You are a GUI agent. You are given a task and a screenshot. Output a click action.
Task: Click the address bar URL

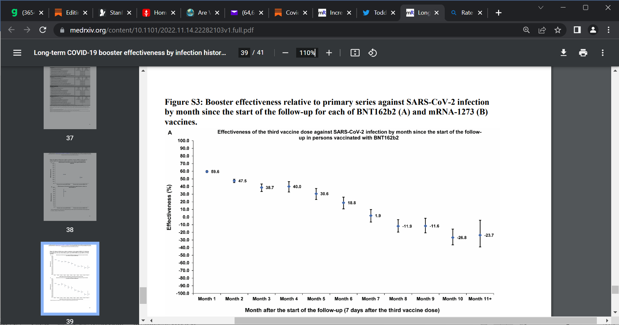point(162,30)
